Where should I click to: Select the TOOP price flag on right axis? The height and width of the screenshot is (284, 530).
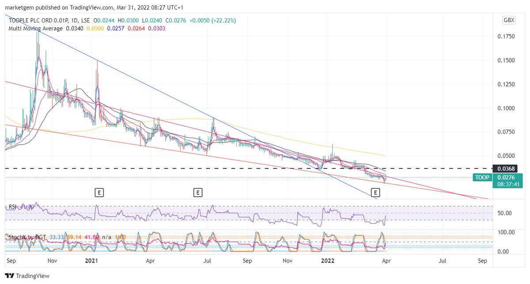coord(482,177)
